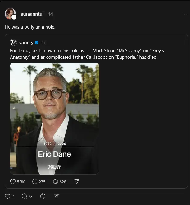Like the quoted Variety post (5.3K)

[x=13, y=182]
